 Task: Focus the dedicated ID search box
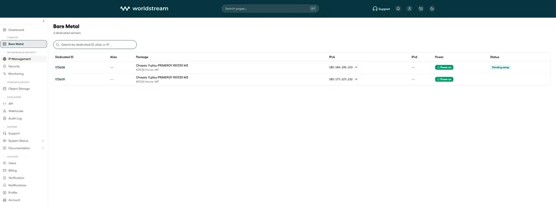coord(95,44)
